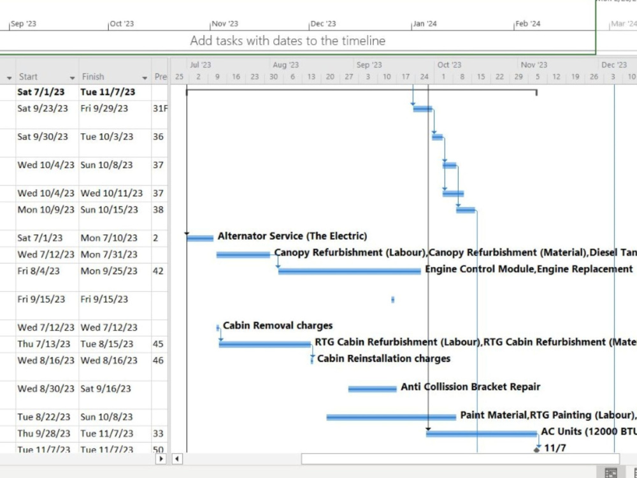Image resolution: width=637 pixels, height=478 pixels.
Task: Select the small Fri 9/15/23 task bar
Action: 393,300
